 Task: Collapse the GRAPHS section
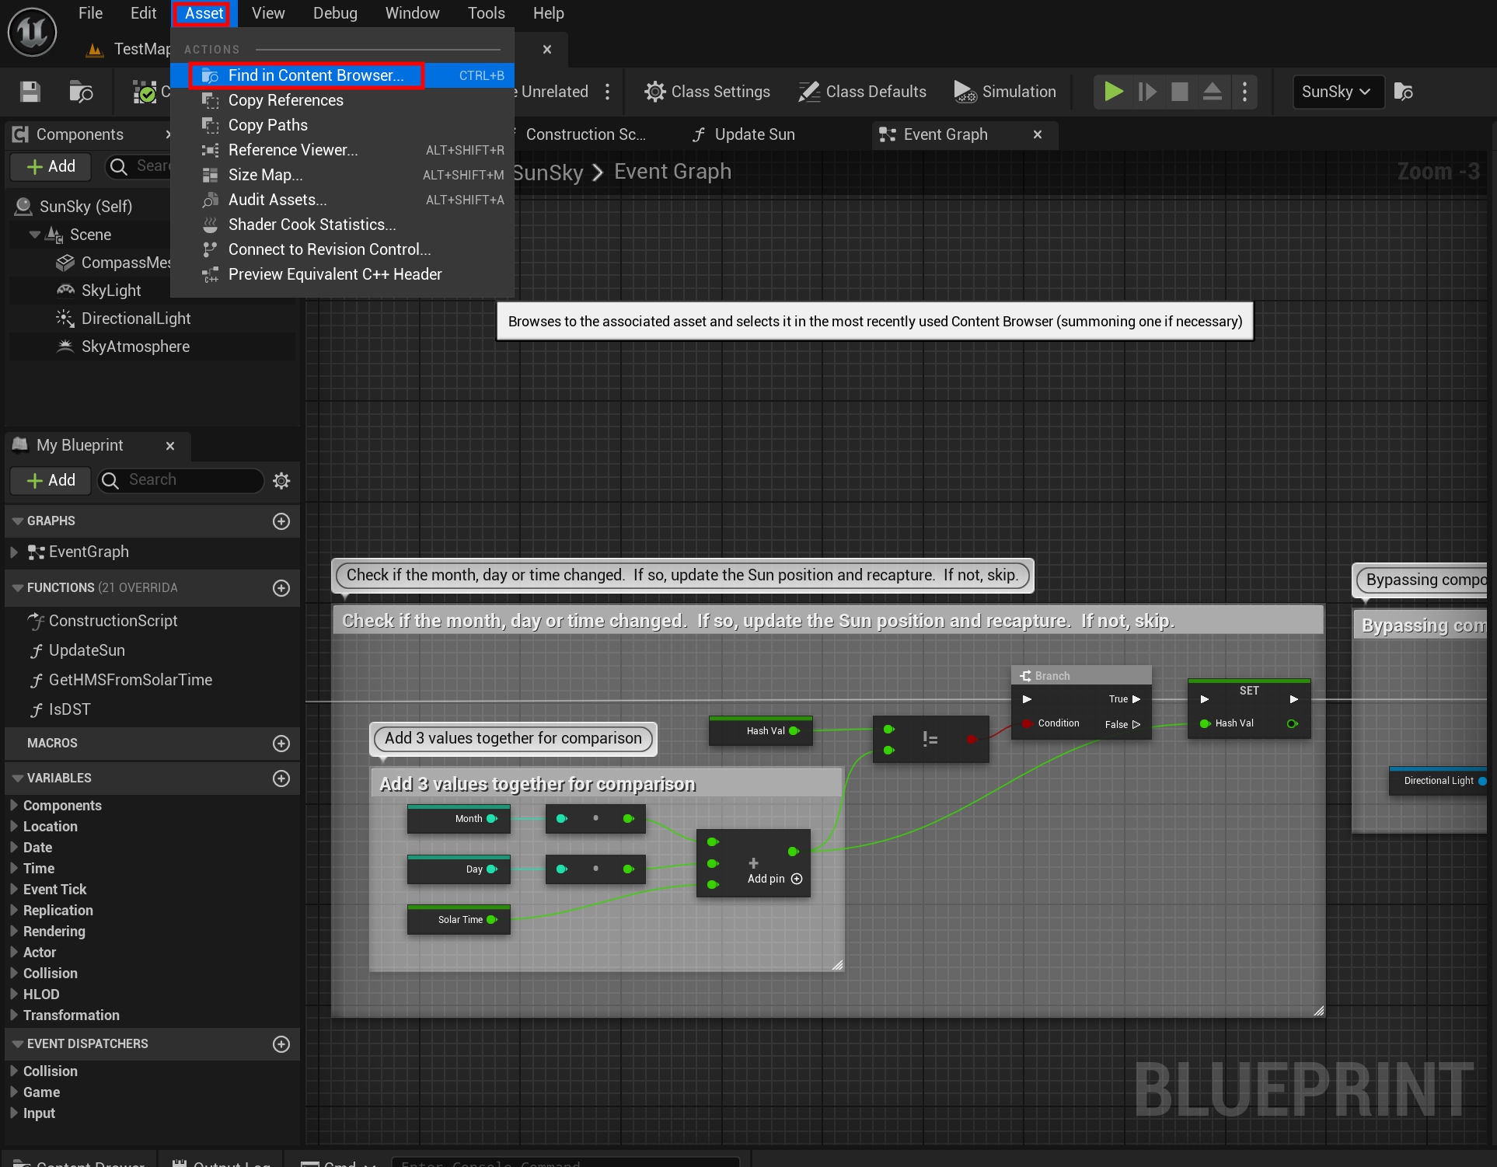pos(17,521)
